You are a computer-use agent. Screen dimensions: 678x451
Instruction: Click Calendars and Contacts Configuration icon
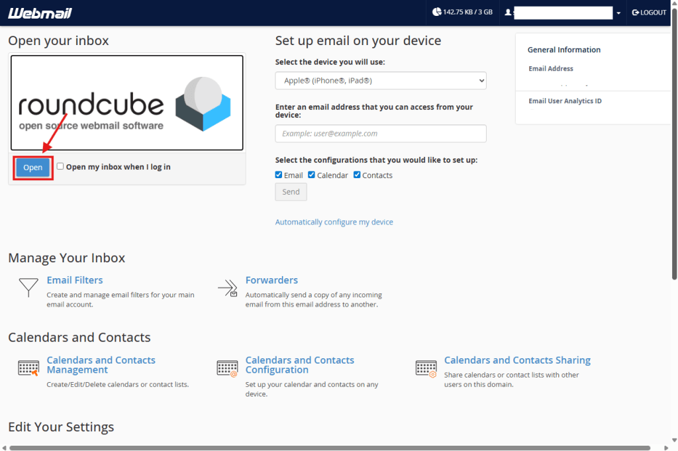pos(227,368)
